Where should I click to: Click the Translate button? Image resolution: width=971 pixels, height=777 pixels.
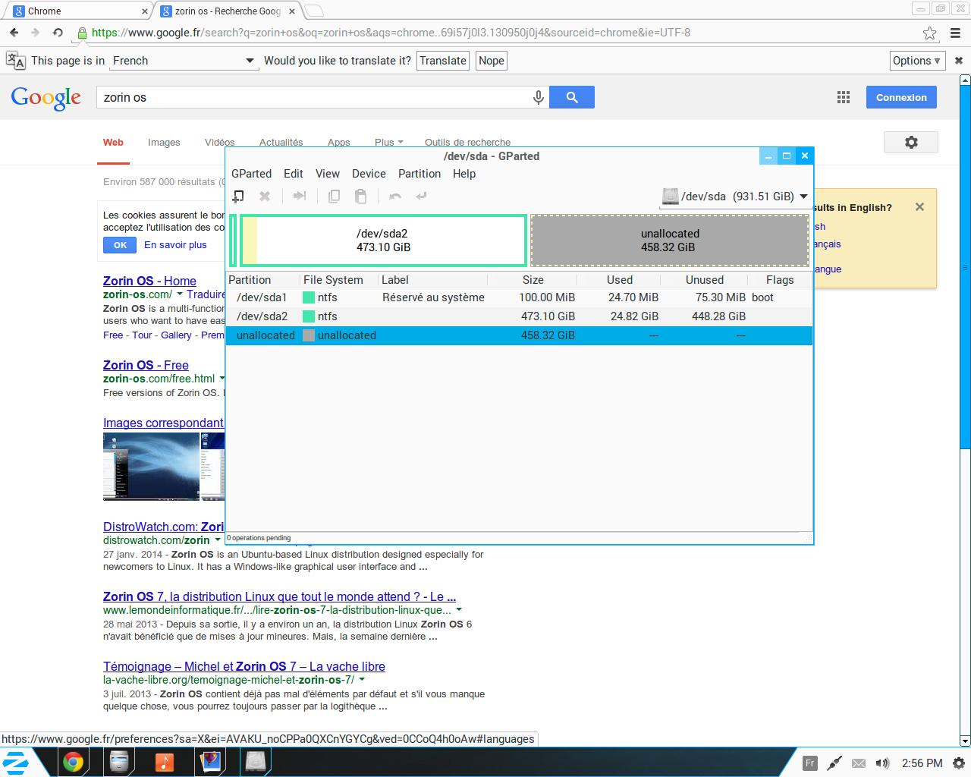(443, 61)
